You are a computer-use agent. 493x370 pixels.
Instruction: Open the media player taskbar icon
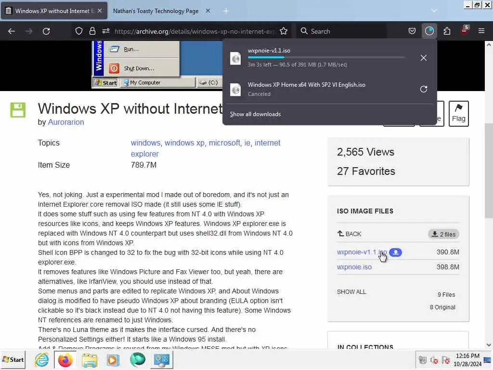tap(113, 360)
